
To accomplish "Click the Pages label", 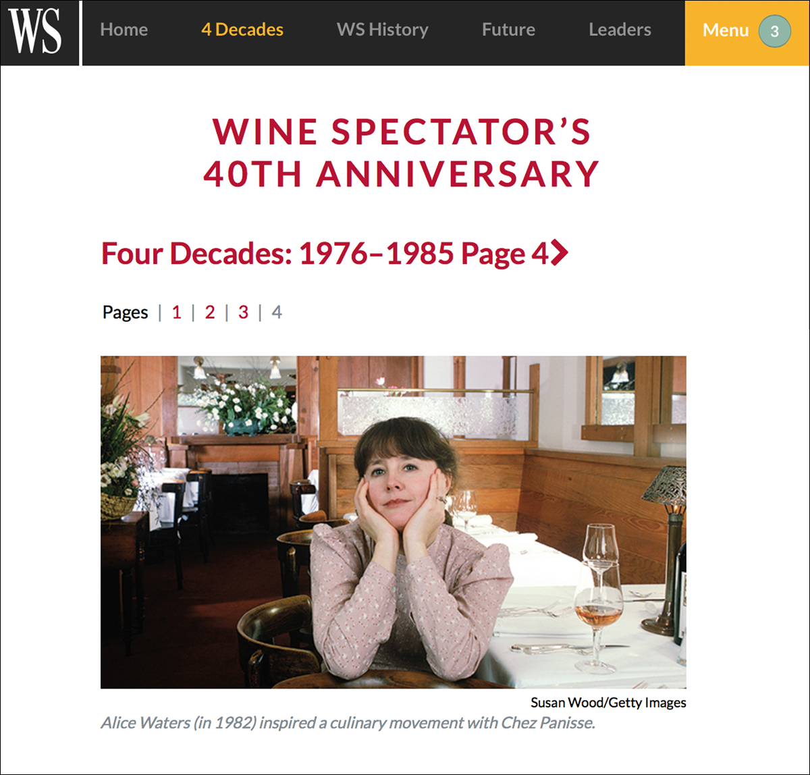I will 125,312.
